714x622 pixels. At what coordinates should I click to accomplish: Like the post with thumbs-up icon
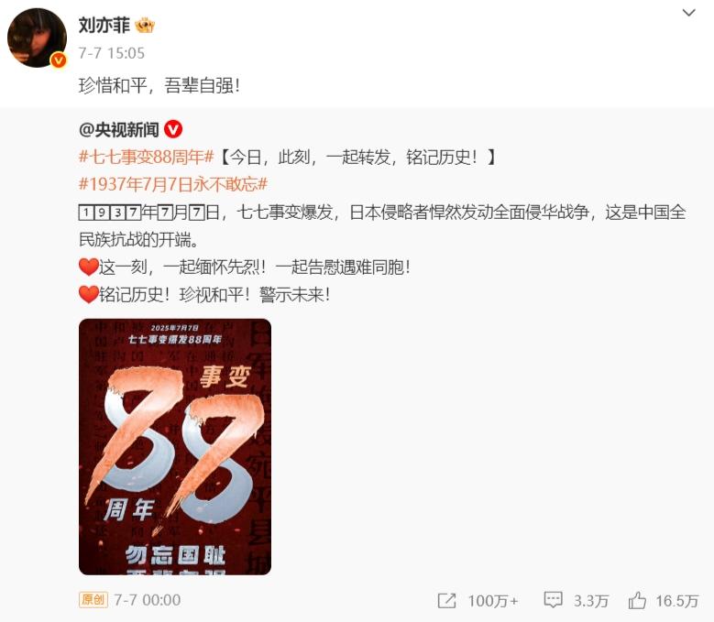click(x=637, y=601)
